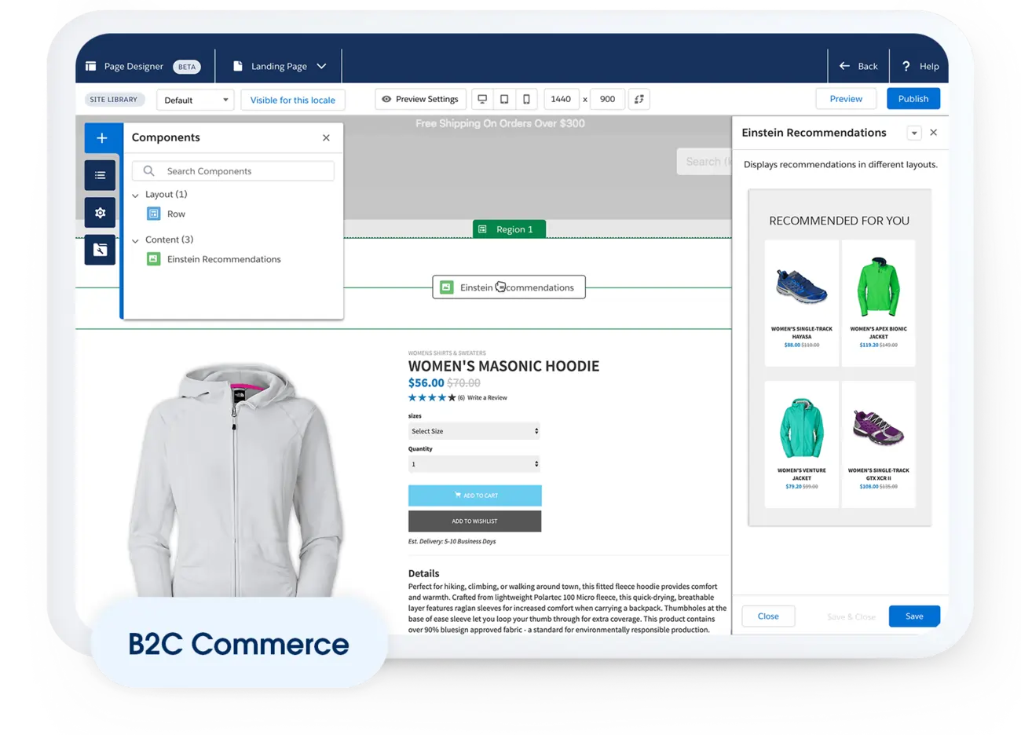Click the BETA badge

pyautogui.click(x=187, y=67)
